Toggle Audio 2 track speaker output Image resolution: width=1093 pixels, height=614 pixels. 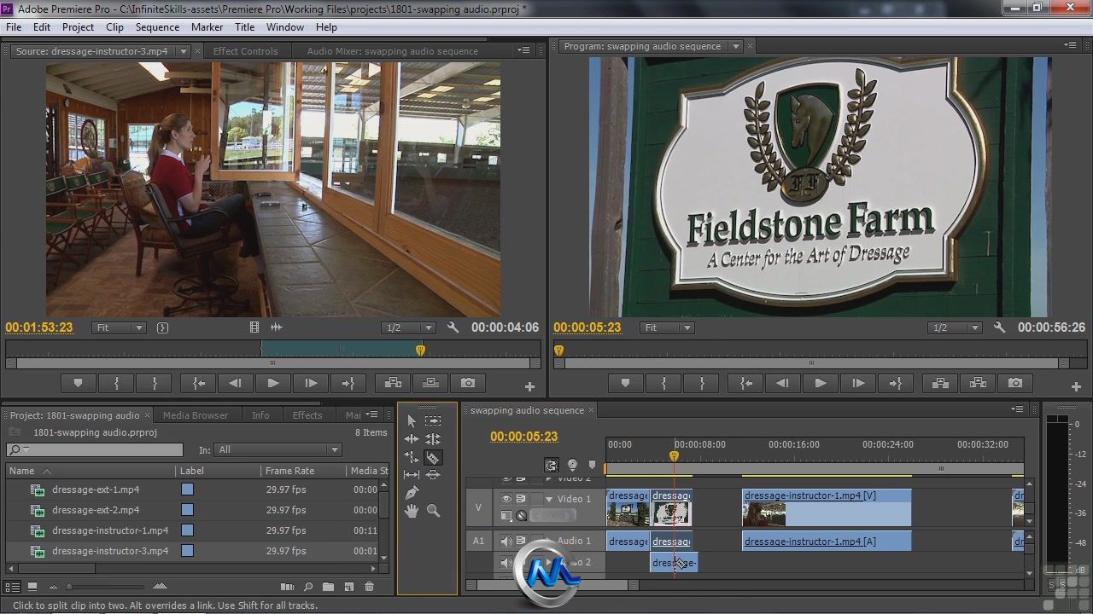[x=506, y=563]
